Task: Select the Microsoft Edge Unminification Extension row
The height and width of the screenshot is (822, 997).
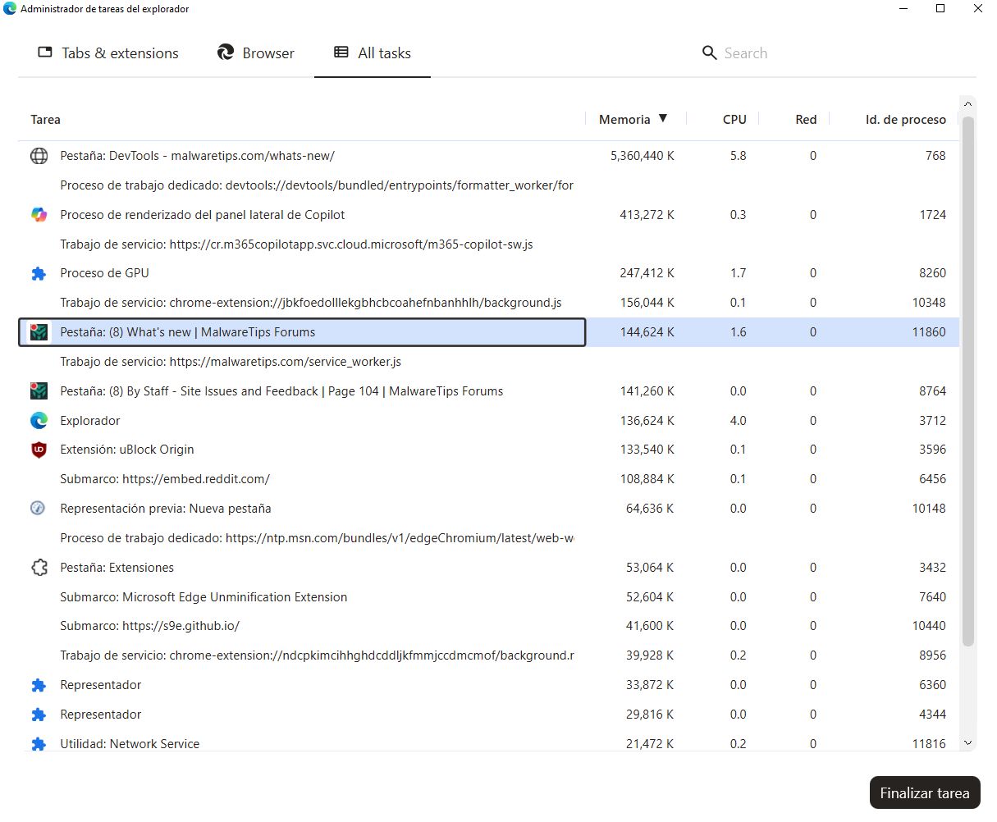Action: tap(489, 597)
